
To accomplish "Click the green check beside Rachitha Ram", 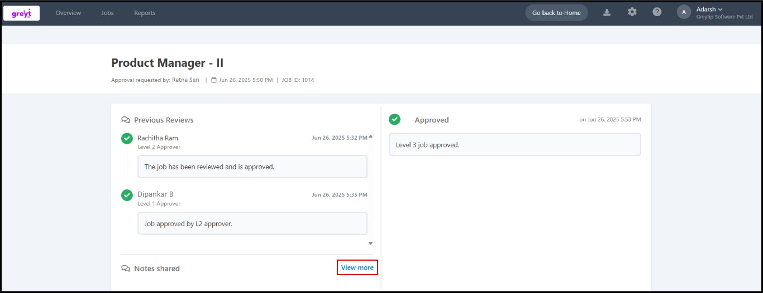I will [x=127, y=138].
